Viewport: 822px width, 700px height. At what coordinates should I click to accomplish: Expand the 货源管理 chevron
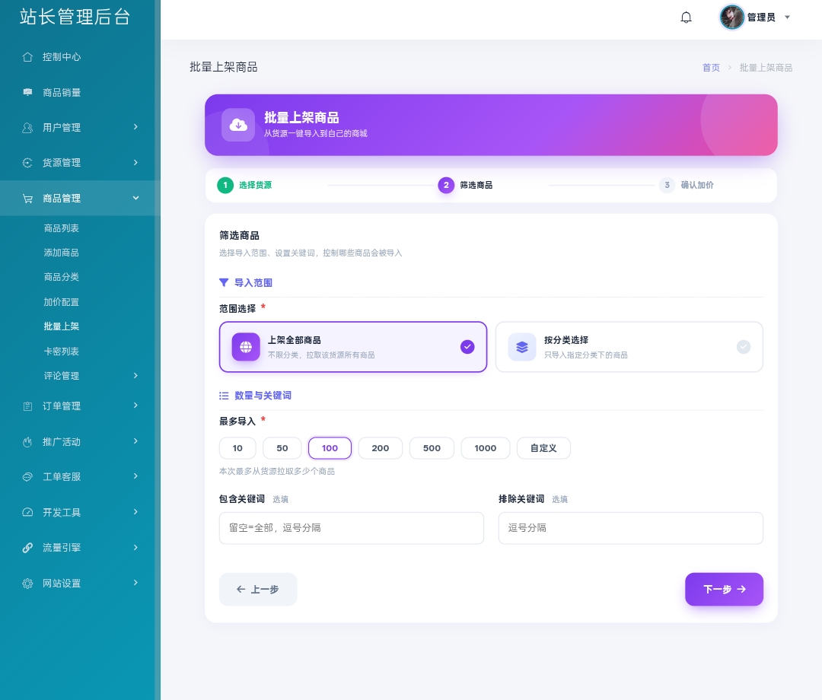click(x=135, y=162)
